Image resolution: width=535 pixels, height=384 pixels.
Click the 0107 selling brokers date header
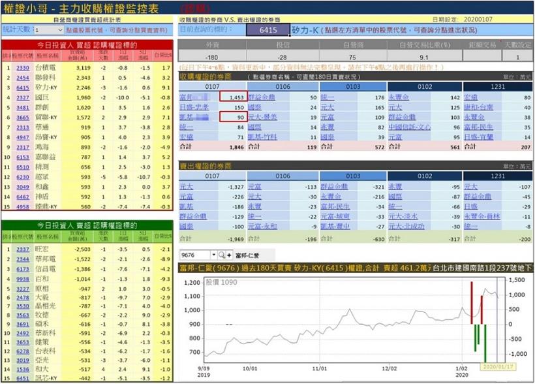[x=212, y=176]
